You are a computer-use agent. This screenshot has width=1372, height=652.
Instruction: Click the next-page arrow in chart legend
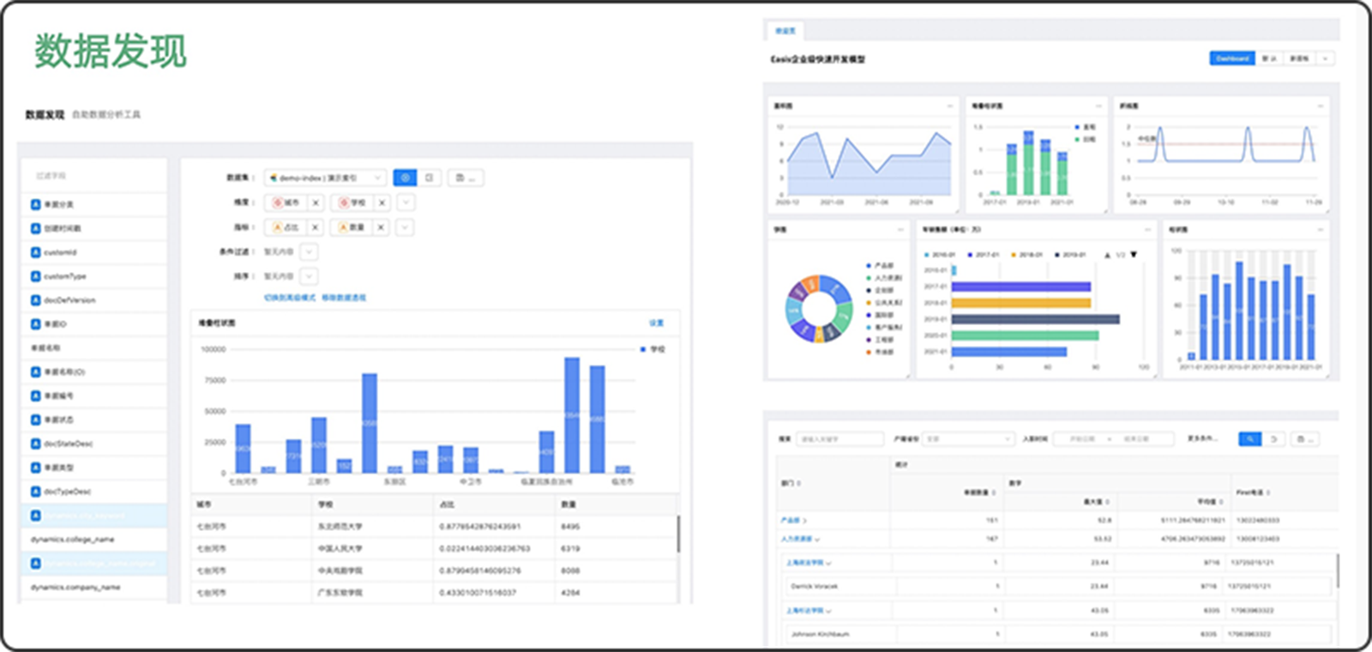click(1134, 255)
